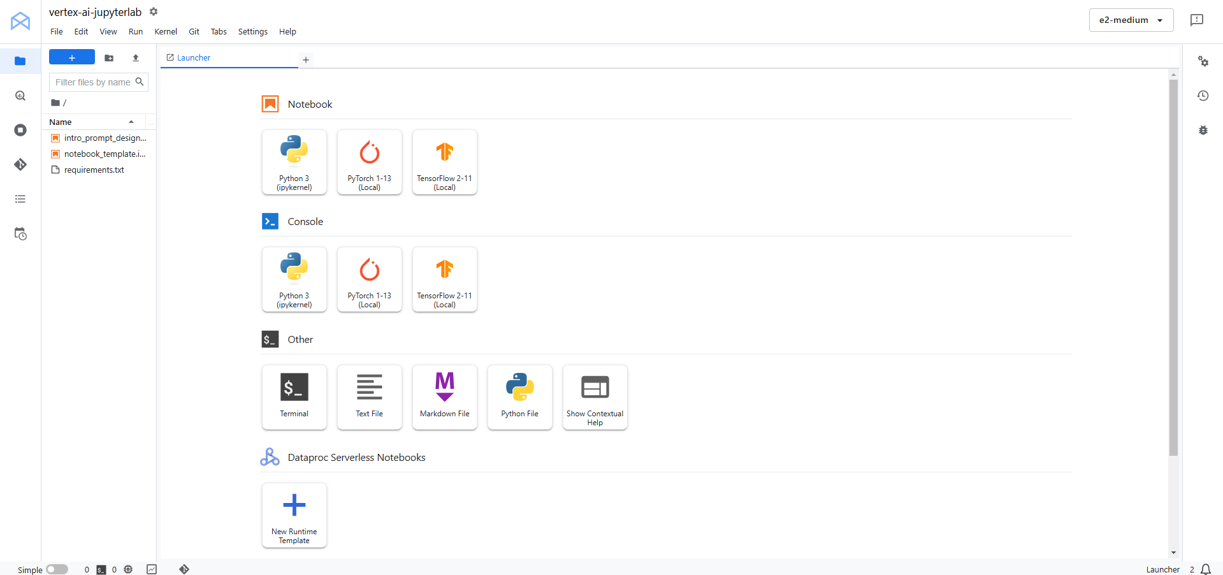Screen dimensions: 1223x575
Task: Click New Runtime Template card
Action: (x=294, y=515)
